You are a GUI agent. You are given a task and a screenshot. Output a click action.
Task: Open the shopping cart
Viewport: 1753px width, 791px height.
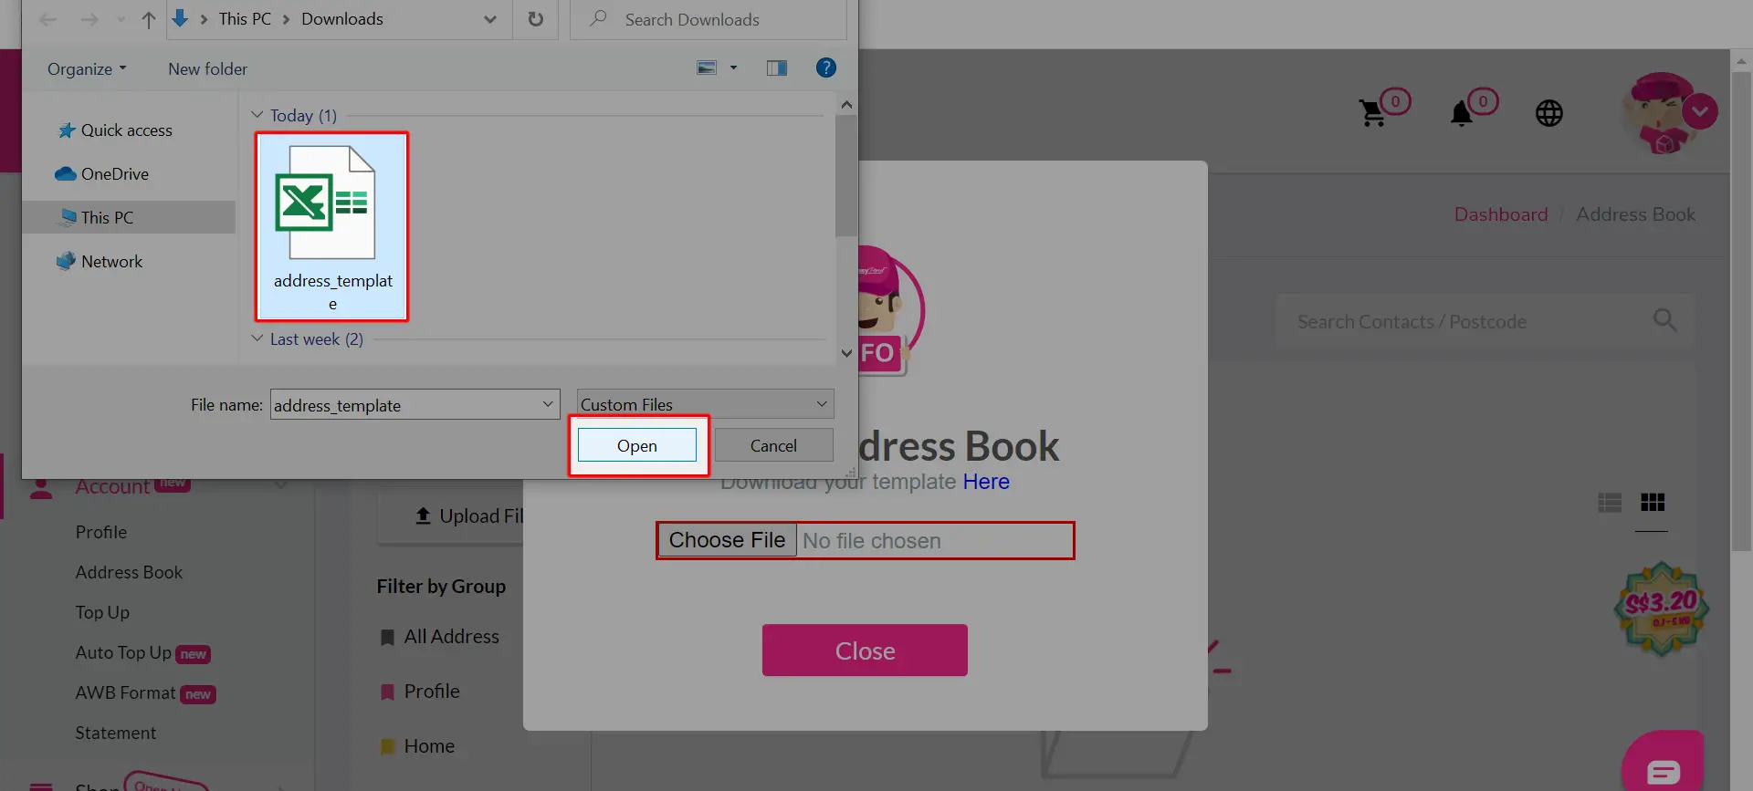[1372, 113]
